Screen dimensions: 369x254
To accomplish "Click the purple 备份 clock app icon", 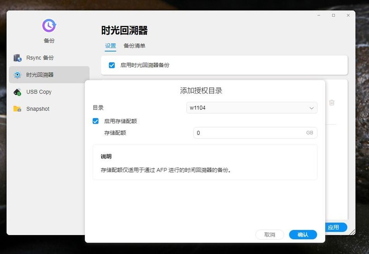I will click(x=49, y=25).
